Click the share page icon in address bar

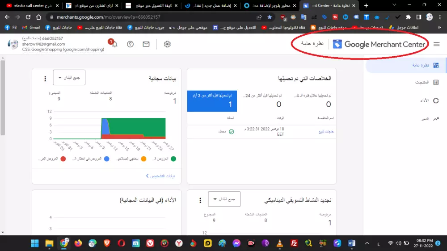coord(259,17)
